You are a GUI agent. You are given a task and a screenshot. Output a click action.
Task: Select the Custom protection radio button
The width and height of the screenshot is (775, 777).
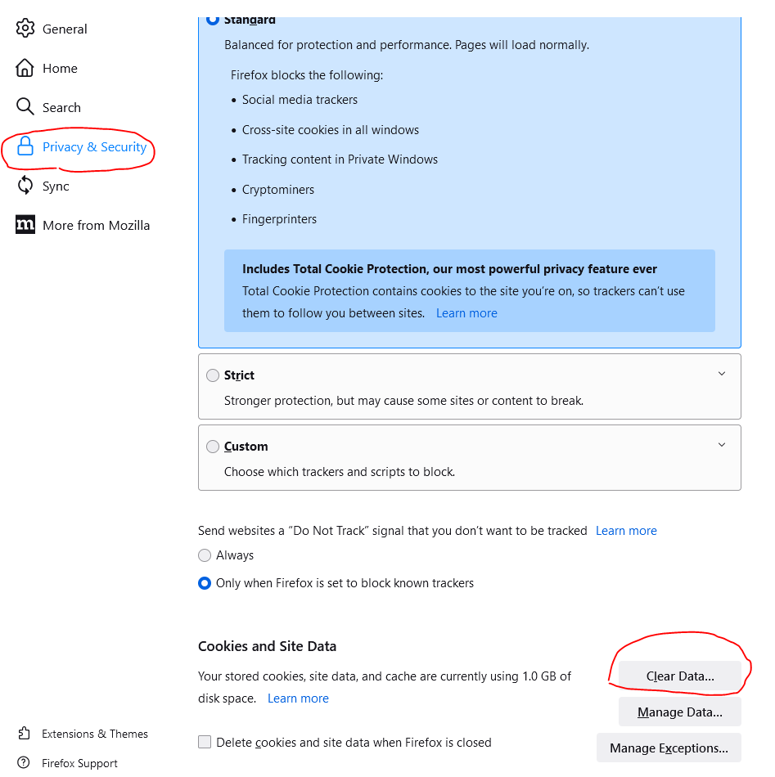point(213,447)
